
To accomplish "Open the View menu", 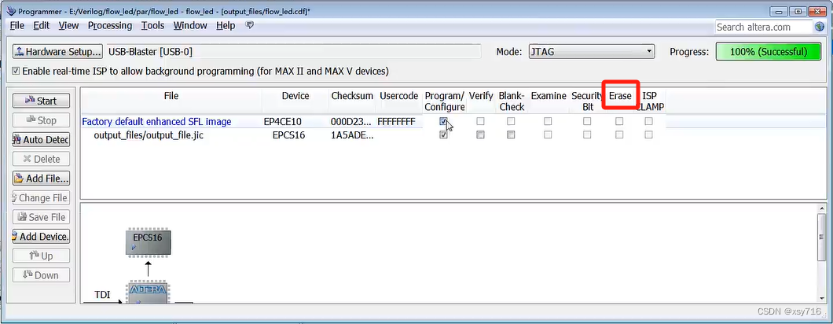I will 68,25.
